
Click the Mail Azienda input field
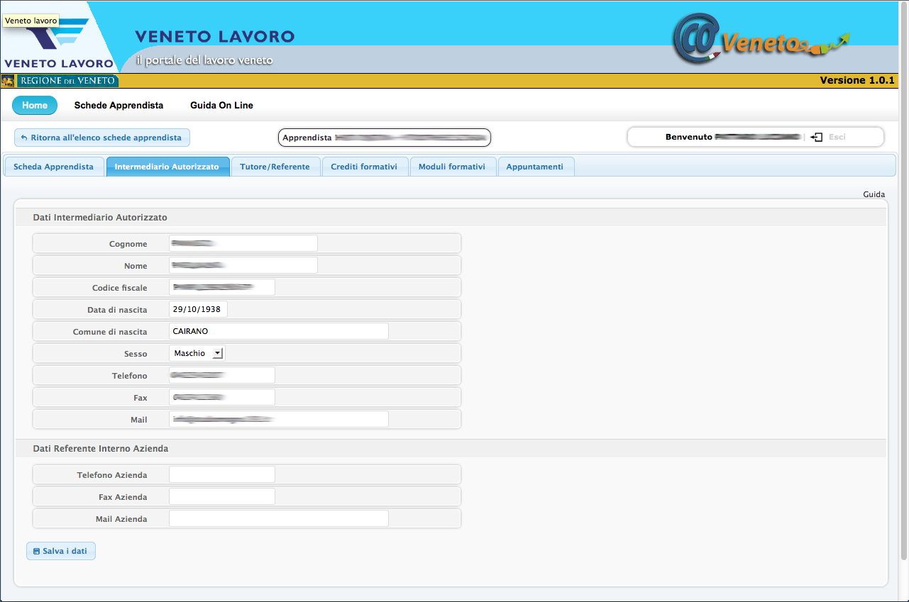pos(278,519)
